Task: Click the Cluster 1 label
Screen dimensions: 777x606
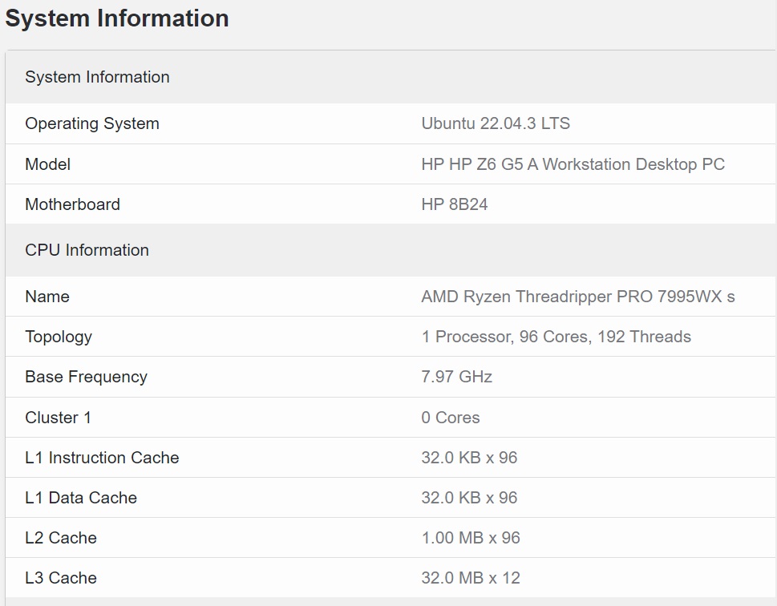Action: pyautogui.click(x=58, y=417)
